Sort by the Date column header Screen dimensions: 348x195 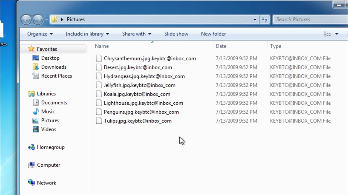point(221,46)
